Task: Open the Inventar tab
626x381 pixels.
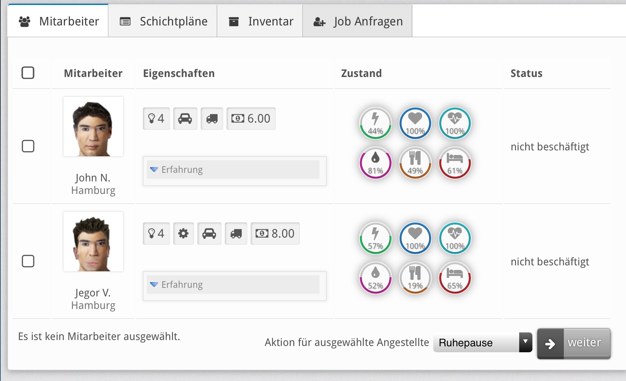Action: point(260,21)
